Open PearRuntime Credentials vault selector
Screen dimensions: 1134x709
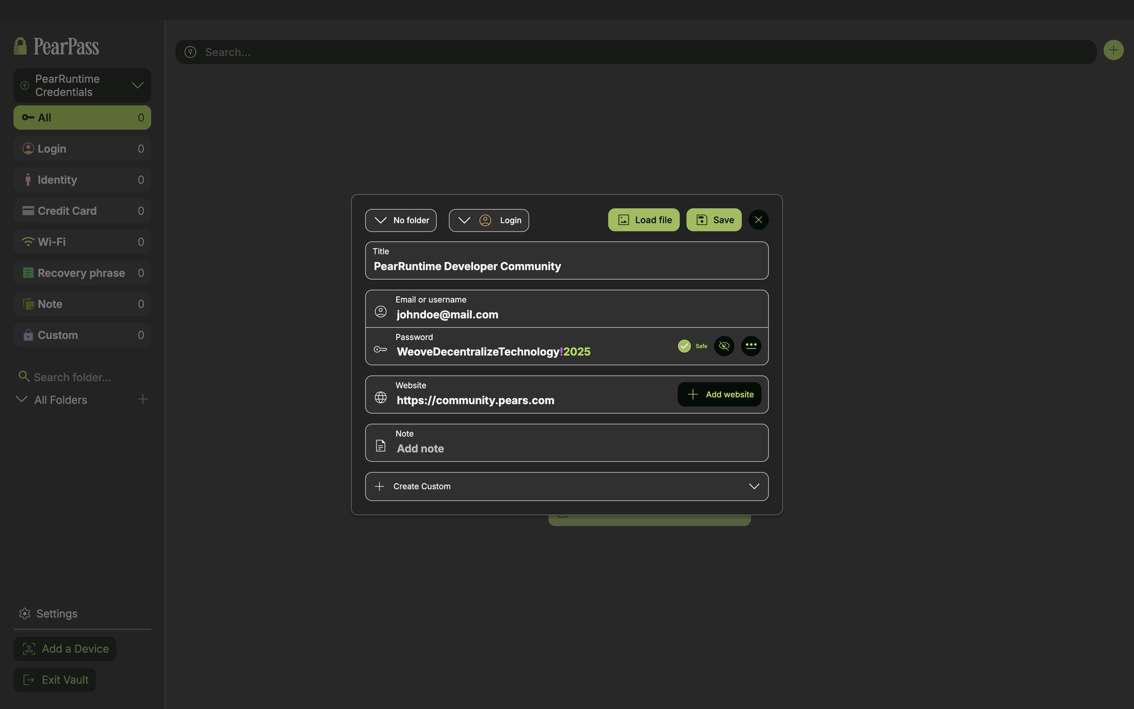pos(82,86)
